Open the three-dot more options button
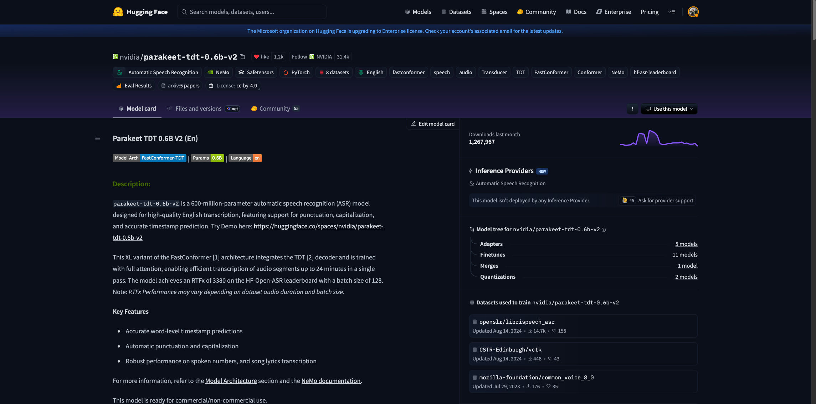This screenshot has width=816, height=404. (x=632, y=109)
